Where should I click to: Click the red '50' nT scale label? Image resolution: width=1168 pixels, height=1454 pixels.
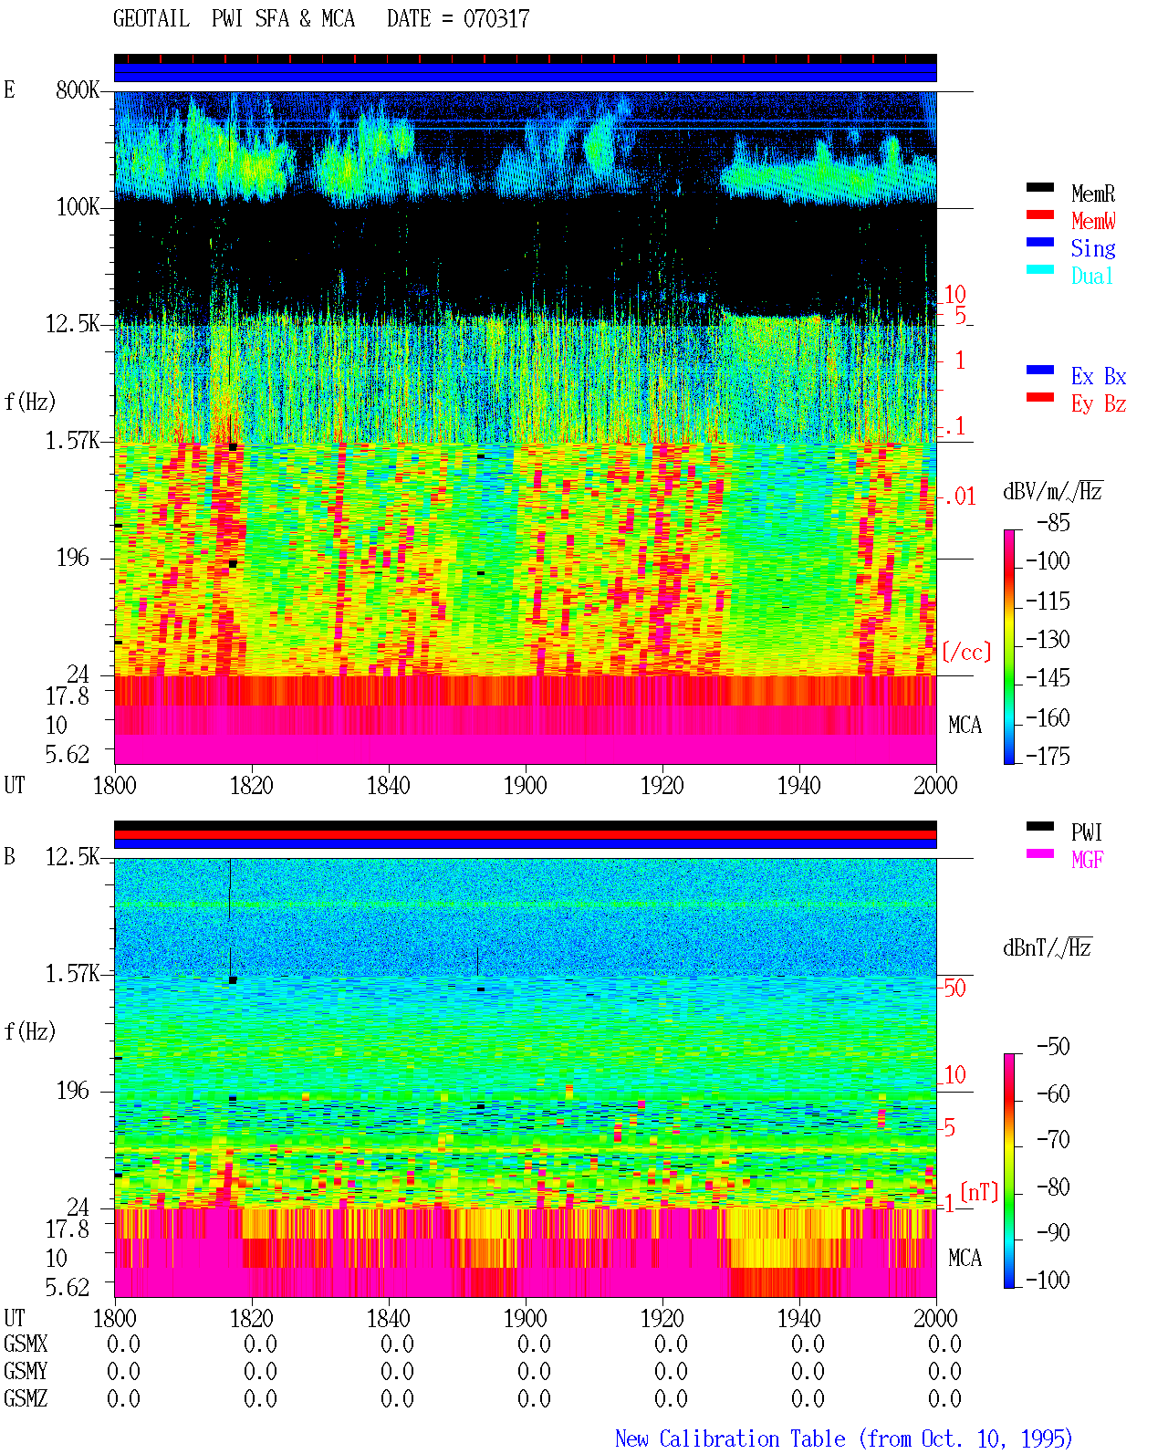point(954,988)
